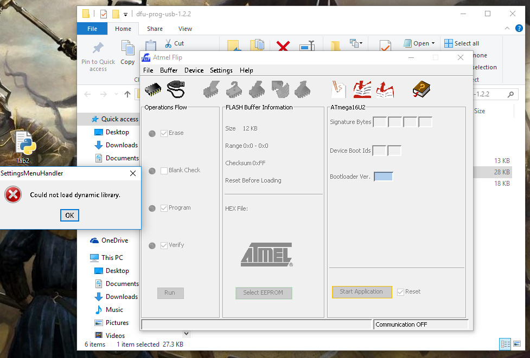530x358 pixels.
Task: Switch to Explorer Share tab
Action: (155, 29)
